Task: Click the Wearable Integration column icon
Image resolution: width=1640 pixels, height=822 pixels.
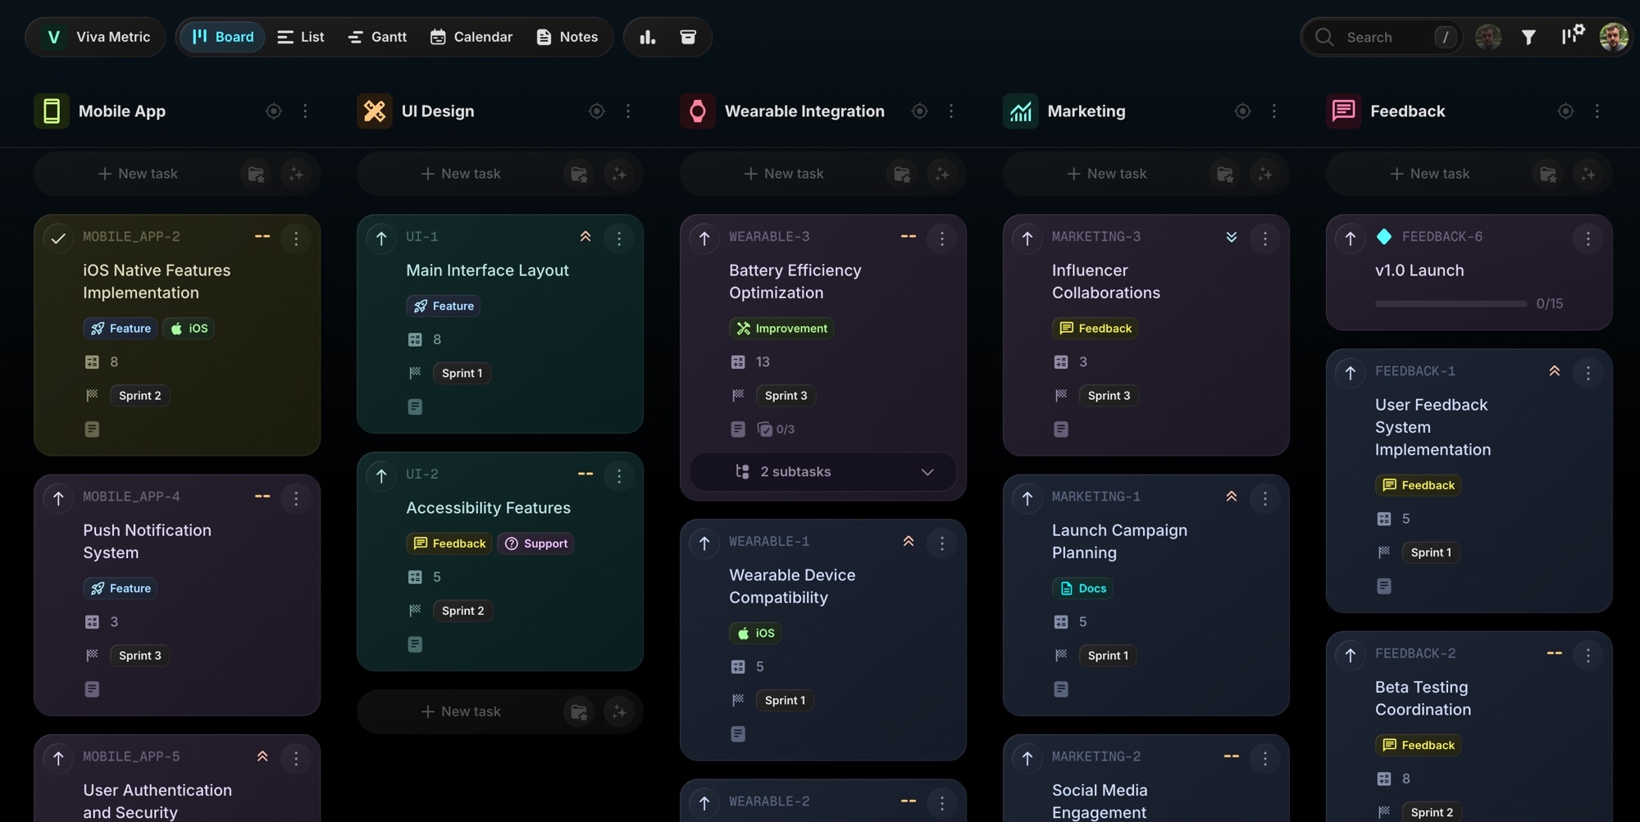Action: (698, 111)
